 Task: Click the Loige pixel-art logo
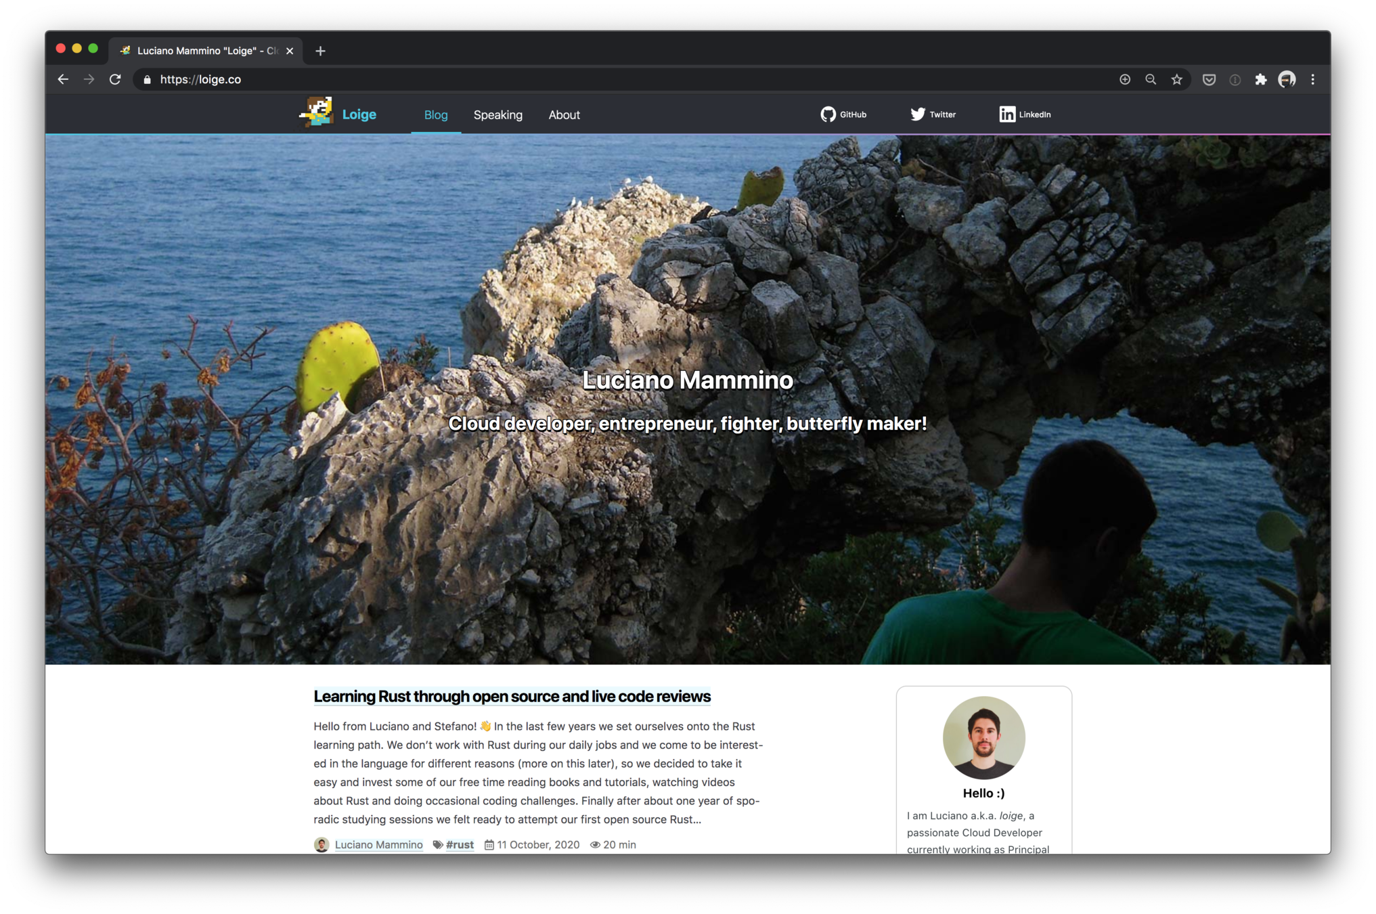[316, 112]
